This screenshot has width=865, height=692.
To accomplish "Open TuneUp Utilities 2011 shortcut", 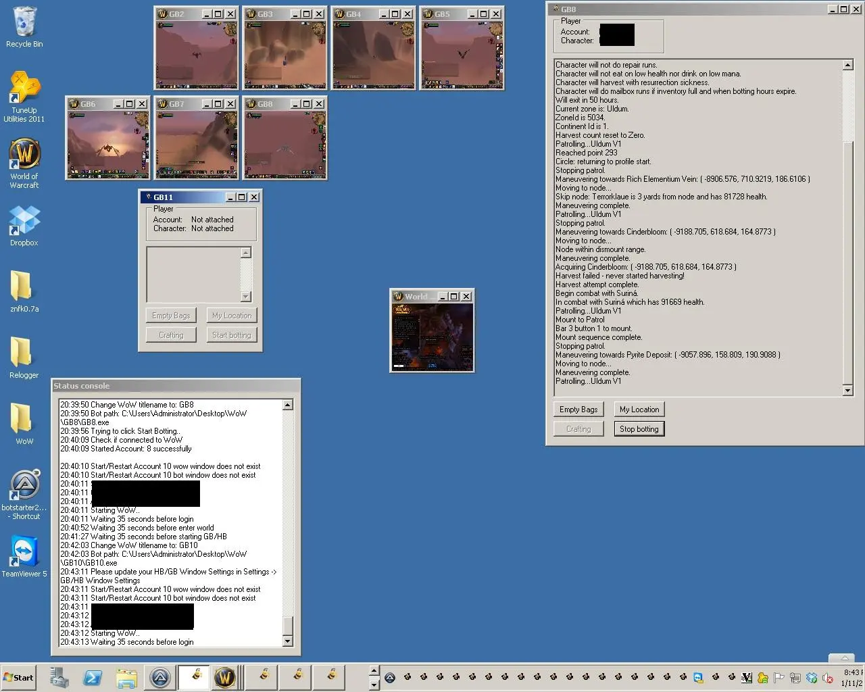I will coord(24,88).
